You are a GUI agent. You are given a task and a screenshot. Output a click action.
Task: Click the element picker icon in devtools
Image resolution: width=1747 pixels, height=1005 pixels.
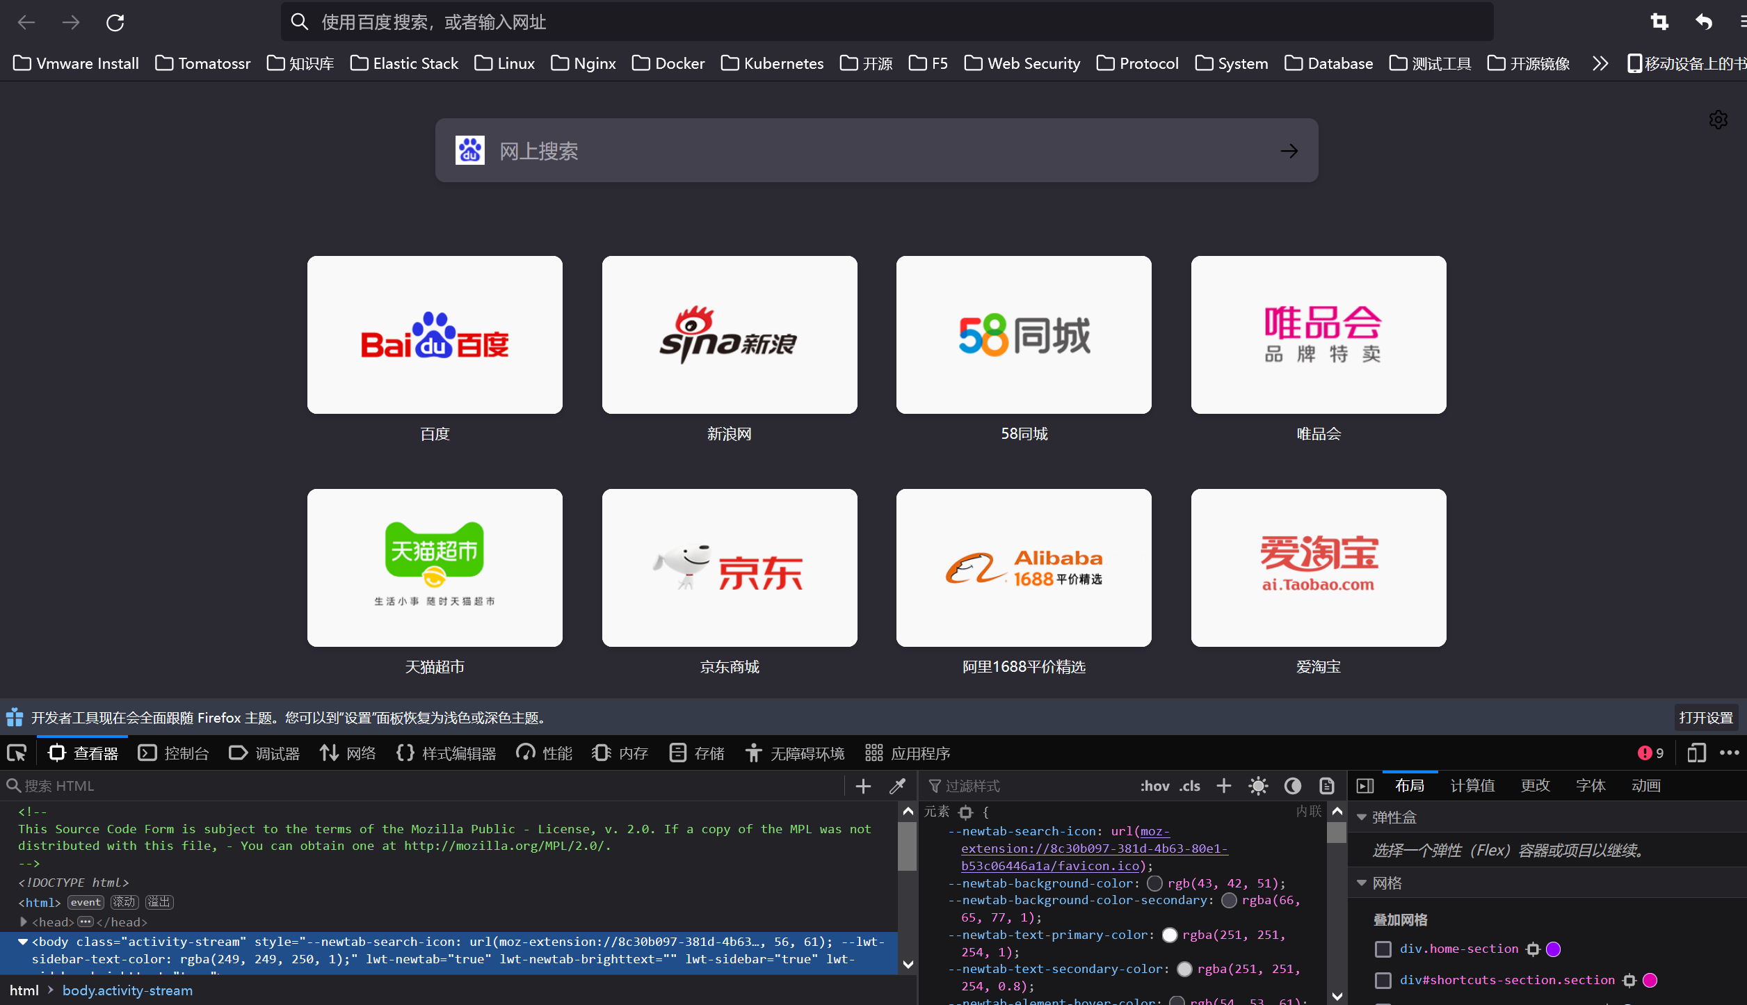[x=16, y=753]
